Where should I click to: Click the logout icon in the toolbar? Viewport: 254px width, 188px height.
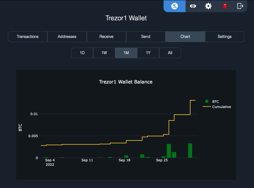(x=240, y=6)
